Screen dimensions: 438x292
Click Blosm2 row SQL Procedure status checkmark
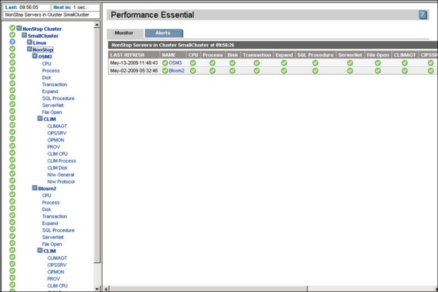pos(315,71)
